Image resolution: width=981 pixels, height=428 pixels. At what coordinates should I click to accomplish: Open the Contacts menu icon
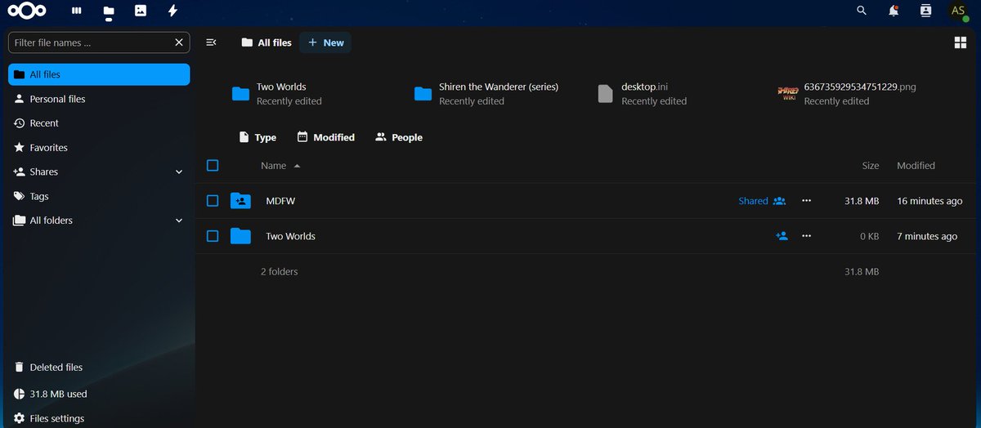(925, 11)
